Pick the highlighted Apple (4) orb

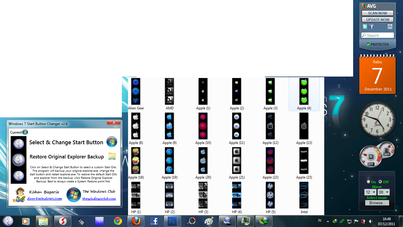[304, 91]
